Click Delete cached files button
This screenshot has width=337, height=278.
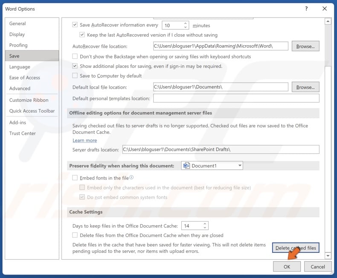tap(296, 248)
